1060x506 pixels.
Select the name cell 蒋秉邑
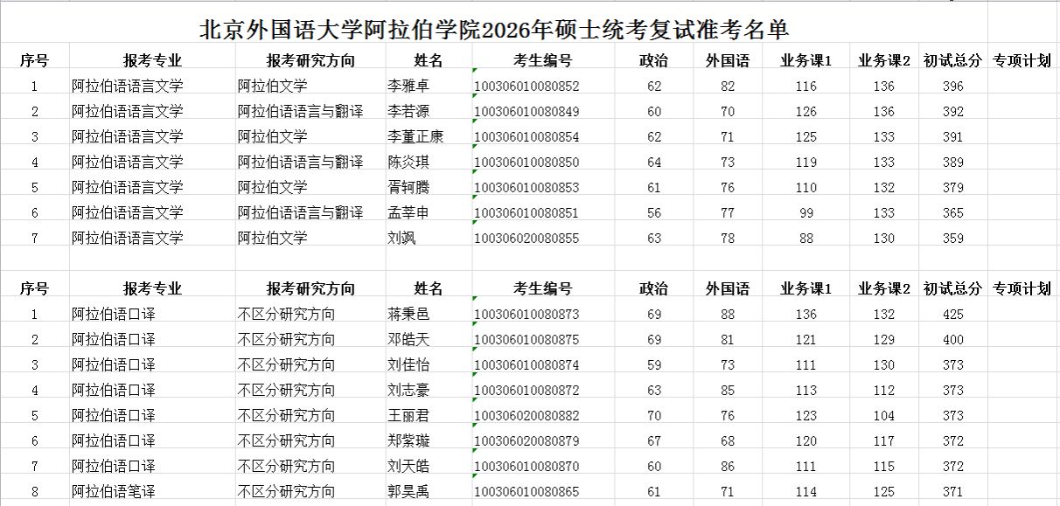pyautogui.click(x=408, y=315)
